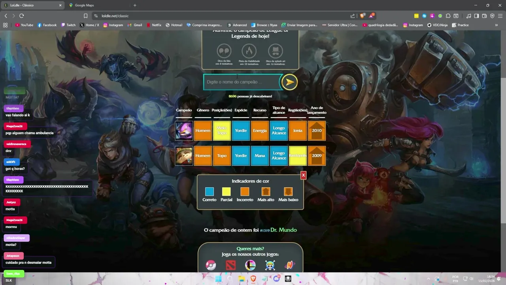The height and width of the screenshot is (285, 506).
Task: Click the Dr. Mundo yesterday champion text
Action: (x=283, y=230)
